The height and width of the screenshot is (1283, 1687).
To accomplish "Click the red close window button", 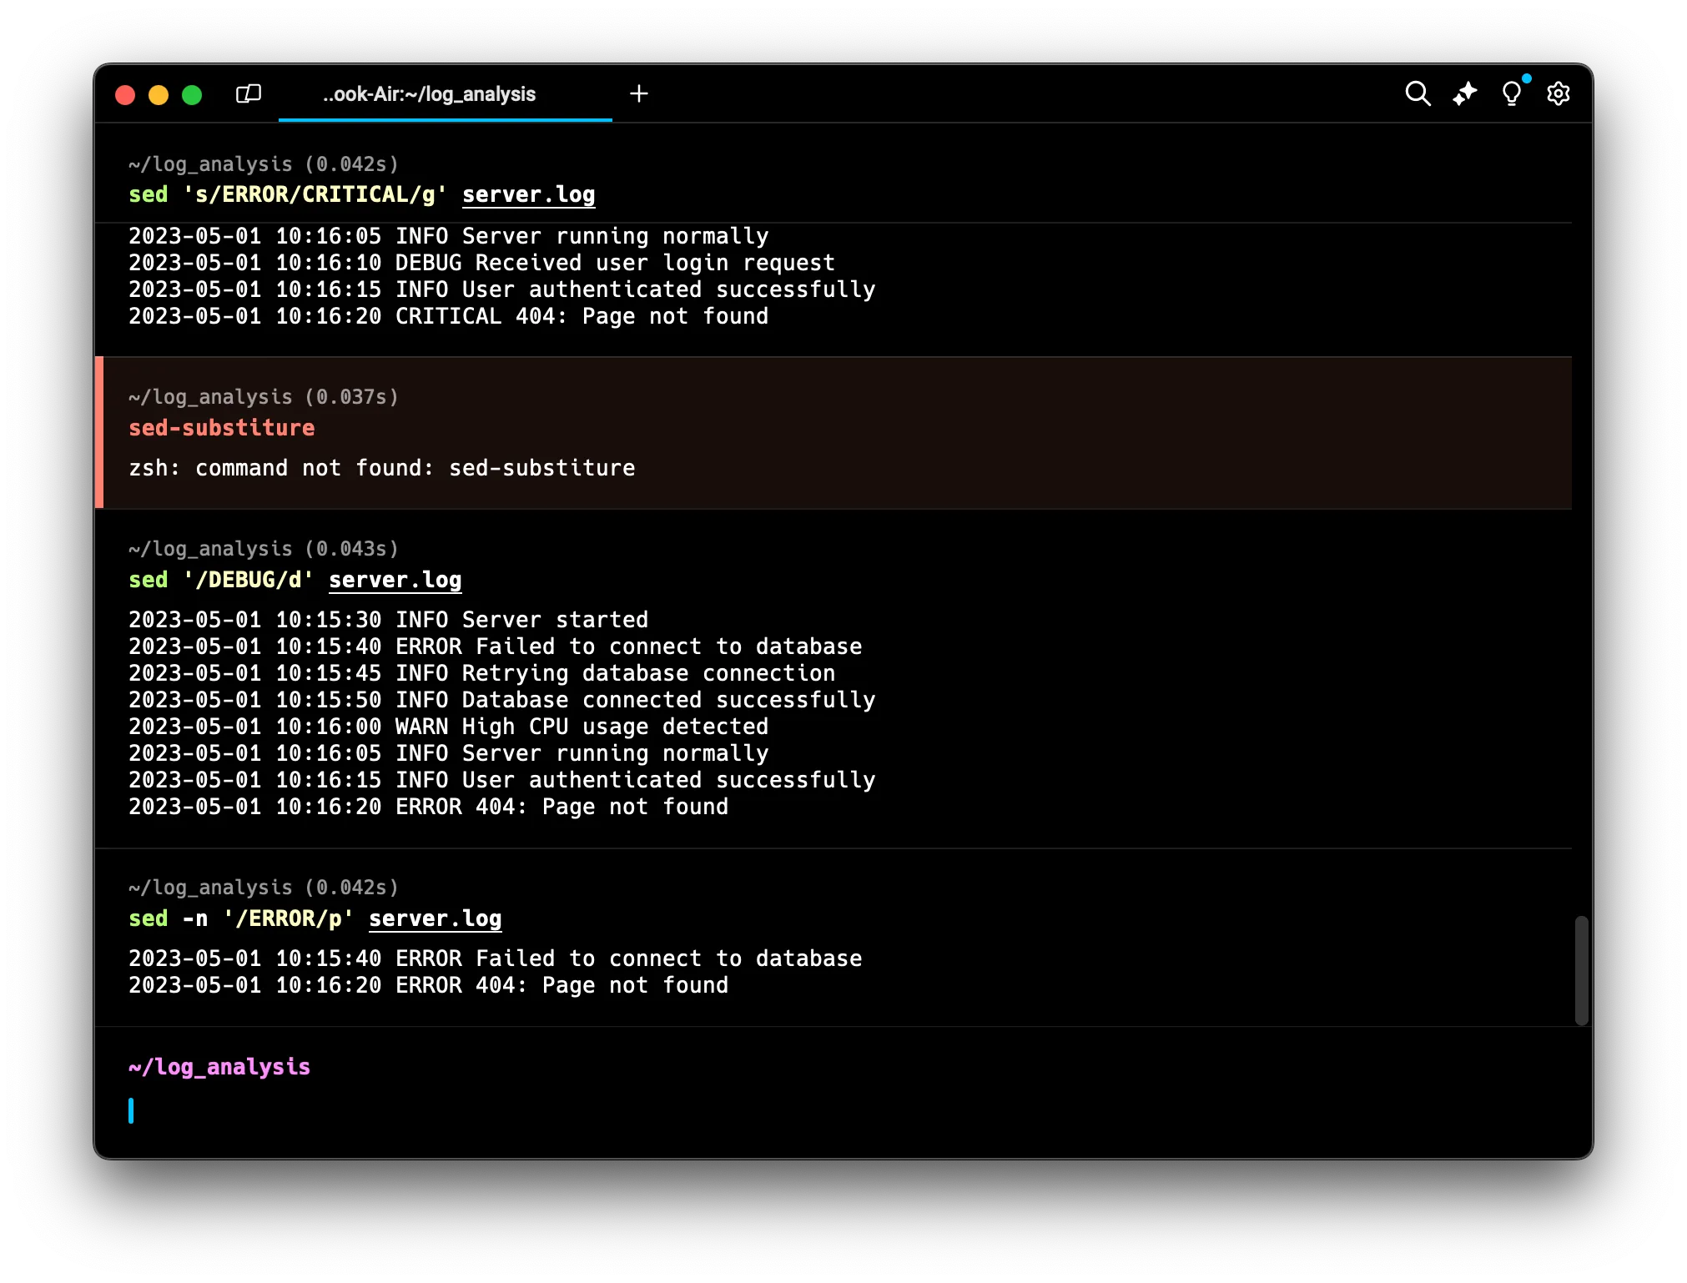I will click(125, 95).
